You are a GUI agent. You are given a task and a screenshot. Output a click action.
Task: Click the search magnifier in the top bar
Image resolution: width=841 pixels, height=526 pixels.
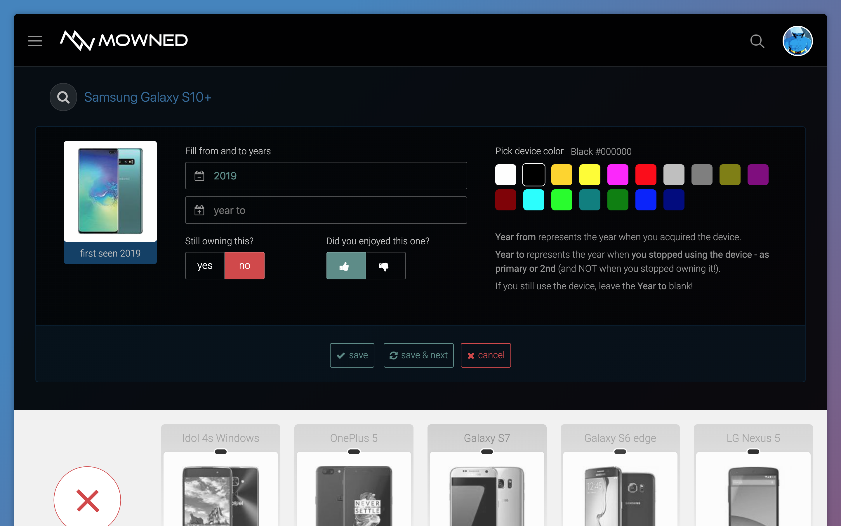click(757, 41)
